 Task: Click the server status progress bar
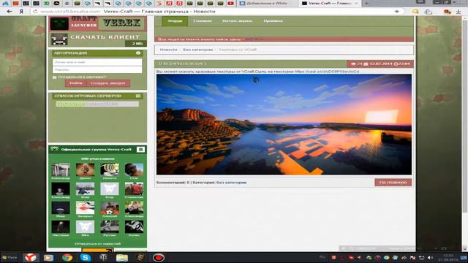tap(97, 104)
